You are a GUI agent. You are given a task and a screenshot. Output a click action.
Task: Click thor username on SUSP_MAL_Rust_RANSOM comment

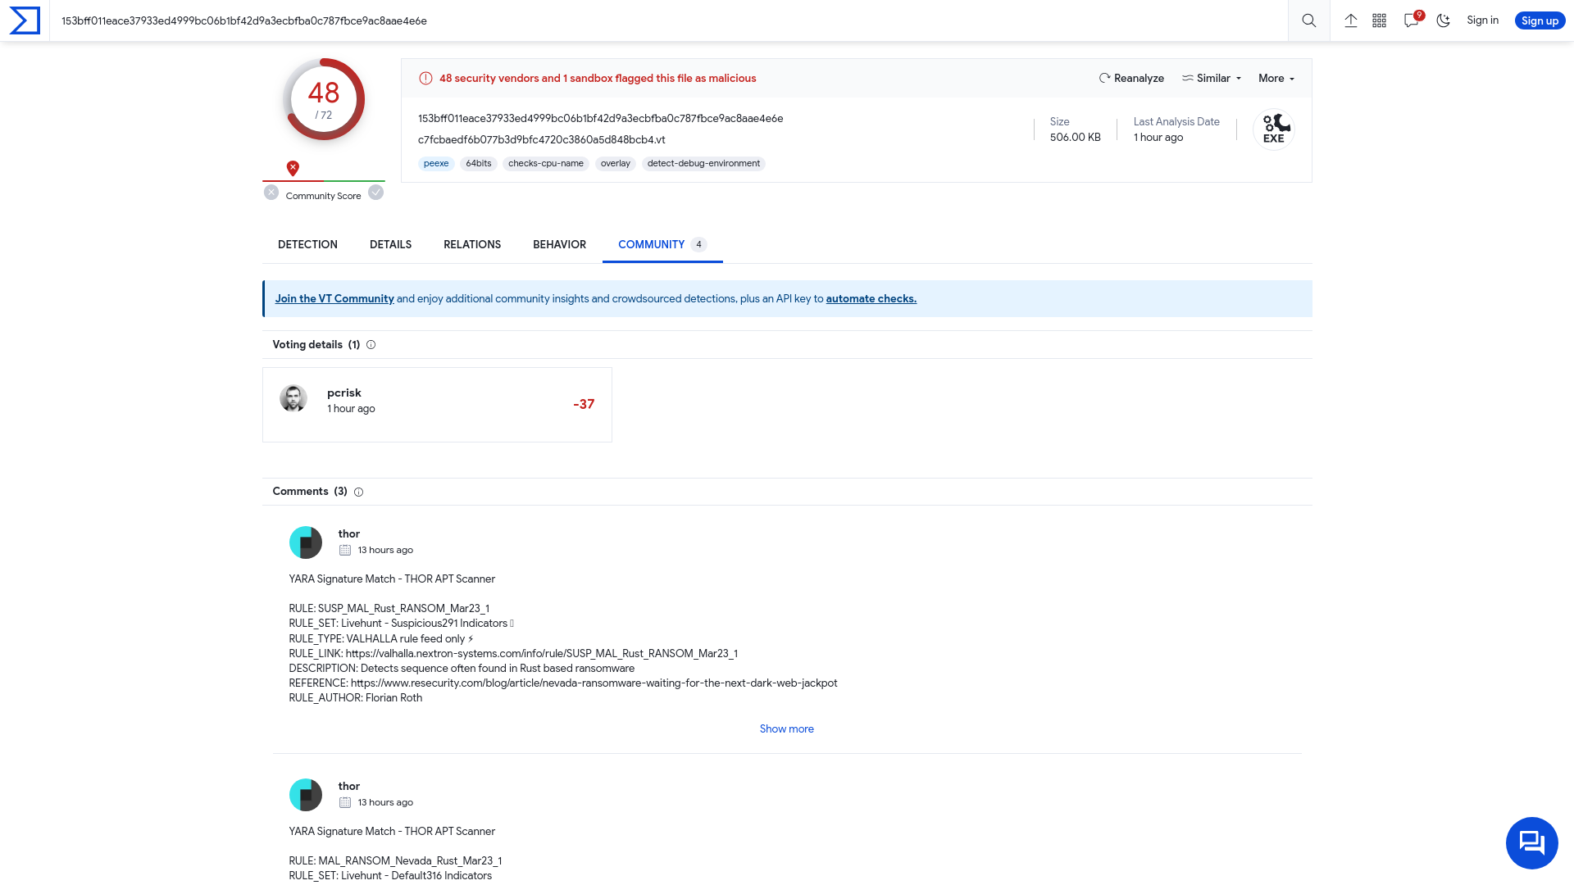pos(349,534)
